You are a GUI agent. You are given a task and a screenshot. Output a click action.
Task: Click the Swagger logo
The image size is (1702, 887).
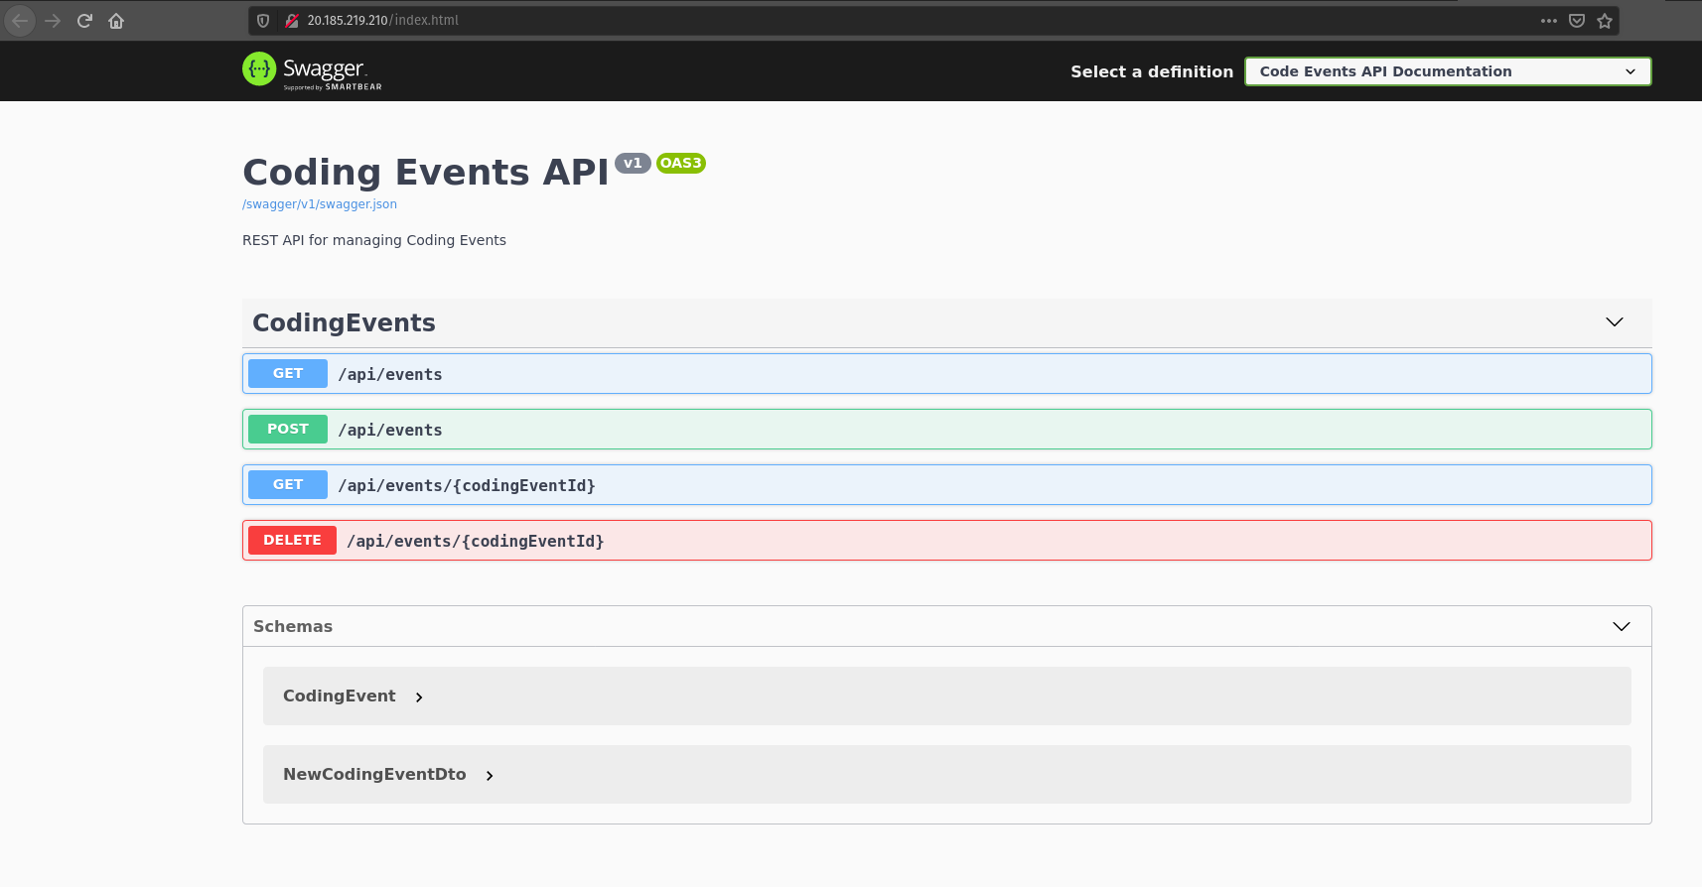[312, 70]
